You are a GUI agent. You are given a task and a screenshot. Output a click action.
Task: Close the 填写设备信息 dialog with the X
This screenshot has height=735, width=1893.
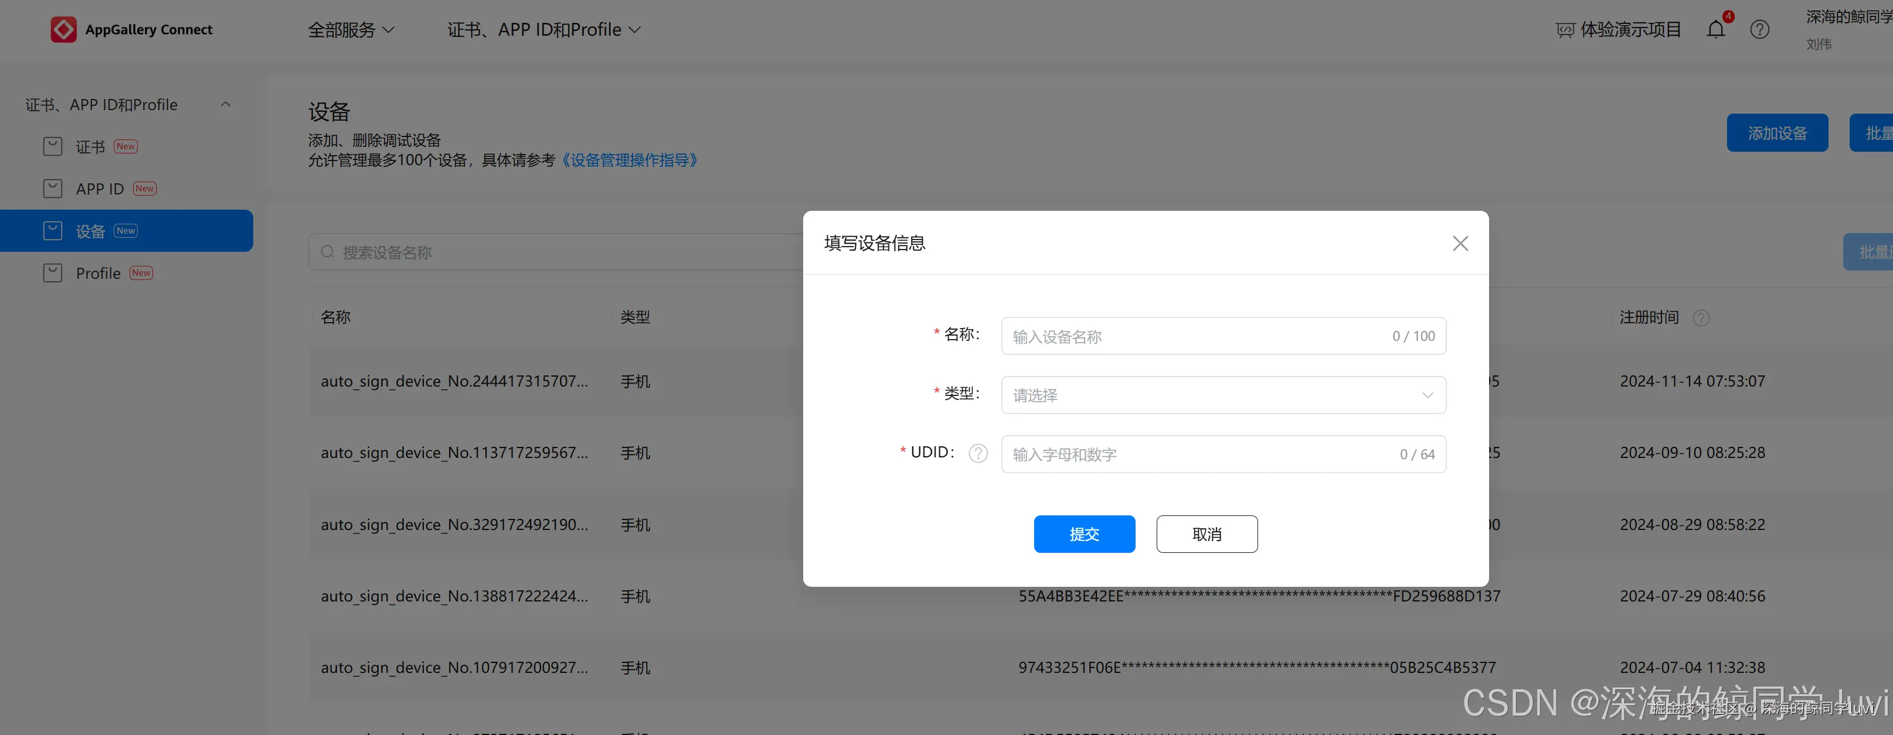(x=1459, y=243)
